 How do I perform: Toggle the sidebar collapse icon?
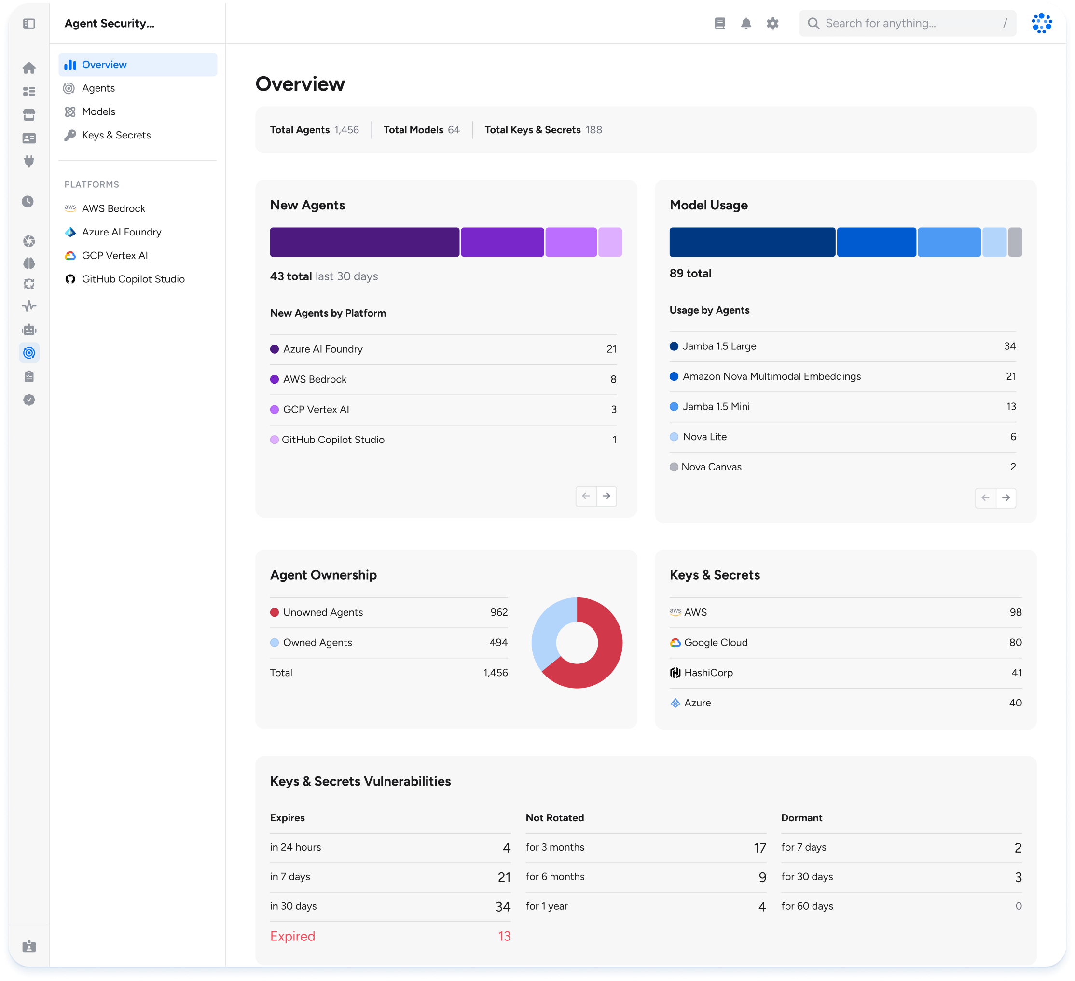pos(29,24)
